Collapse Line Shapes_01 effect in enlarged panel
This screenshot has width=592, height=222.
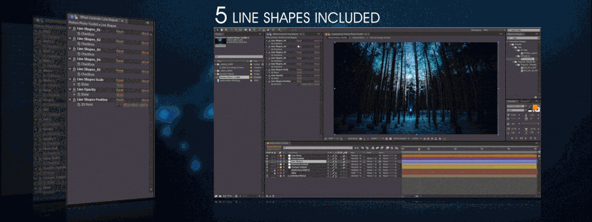[x=70, y=29]
